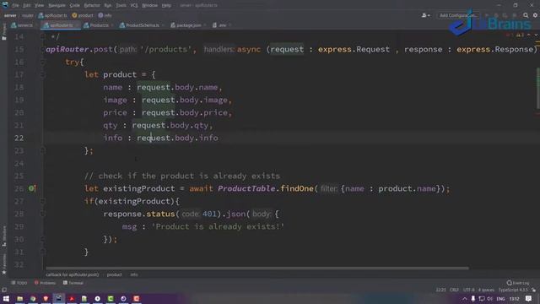Open the Navigate menu
This screenshot has height=304, width=540.
click(x=57, y=5)
